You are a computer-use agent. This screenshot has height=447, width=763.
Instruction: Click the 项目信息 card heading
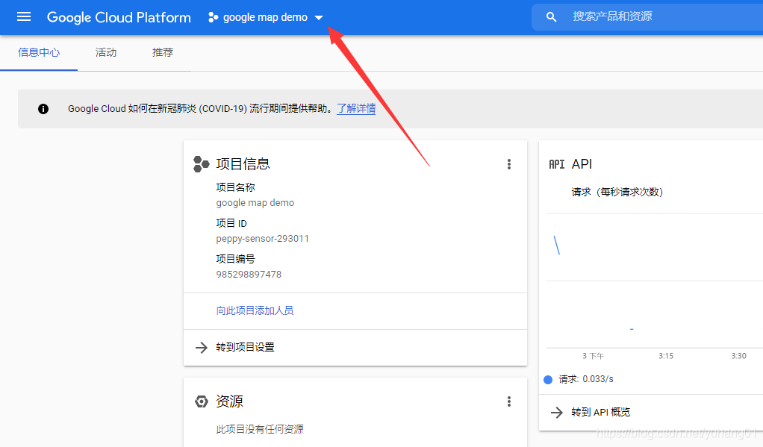[243, 164]
